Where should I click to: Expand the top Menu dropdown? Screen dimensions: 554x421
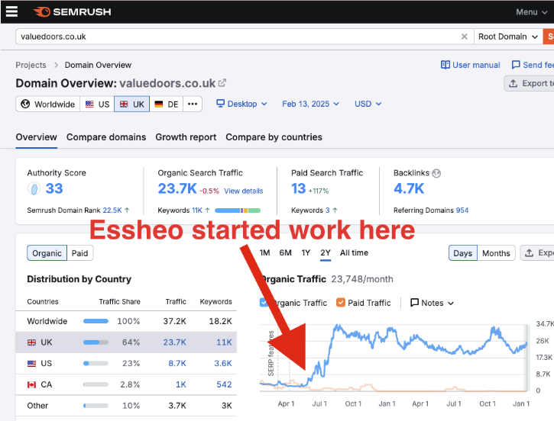tap(532, 12)
